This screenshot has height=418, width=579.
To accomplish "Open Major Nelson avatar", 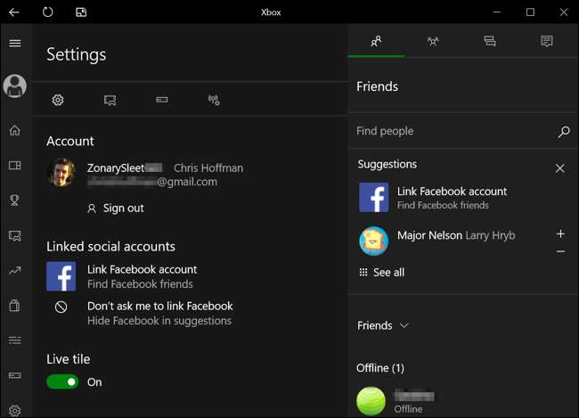I will tap(374, 242).
